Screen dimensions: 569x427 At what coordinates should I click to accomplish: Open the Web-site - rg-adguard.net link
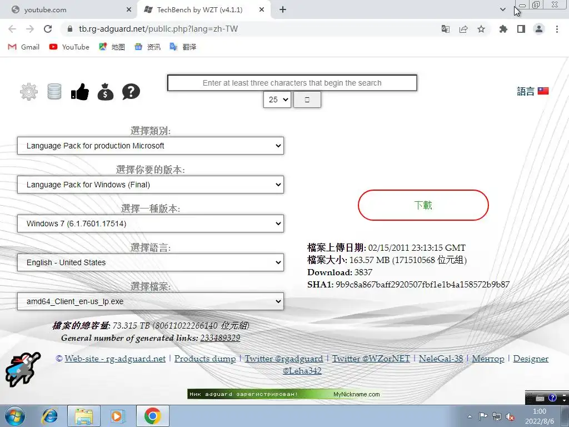[115, 359]
